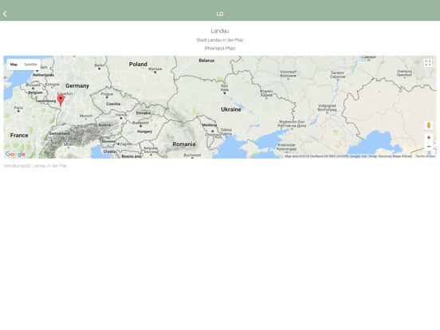
Task: Select the Street View pegman
Action: click(x=429, y=125)
